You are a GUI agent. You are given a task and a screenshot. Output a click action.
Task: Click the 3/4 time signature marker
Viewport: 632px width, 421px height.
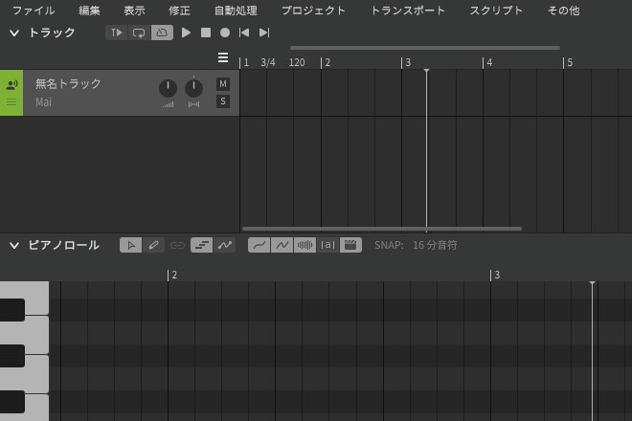coord(268,62)
